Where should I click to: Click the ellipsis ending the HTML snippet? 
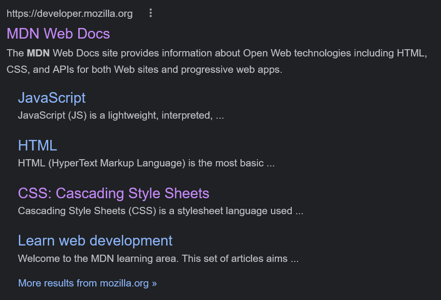(270, 164)
